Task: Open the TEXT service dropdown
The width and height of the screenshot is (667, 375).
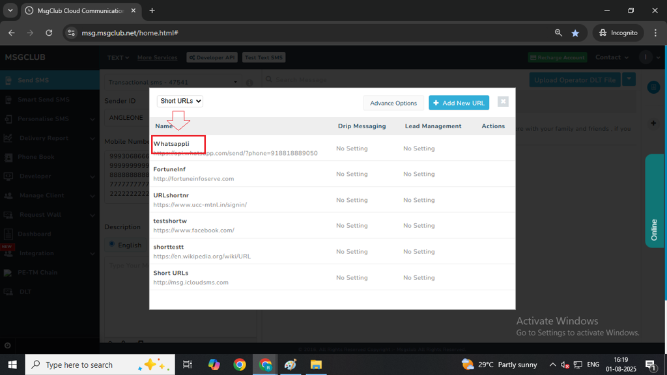Action: pyautogui.click(x=118, y=57)
